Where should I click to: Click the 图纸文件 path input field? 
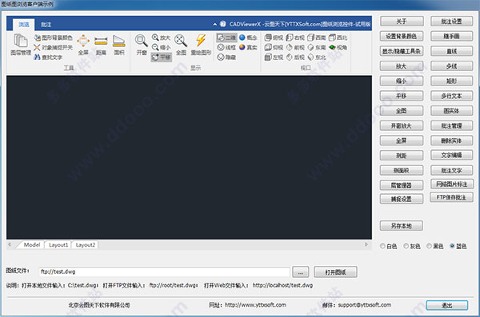pyautogui.click(x=165, y=271)
